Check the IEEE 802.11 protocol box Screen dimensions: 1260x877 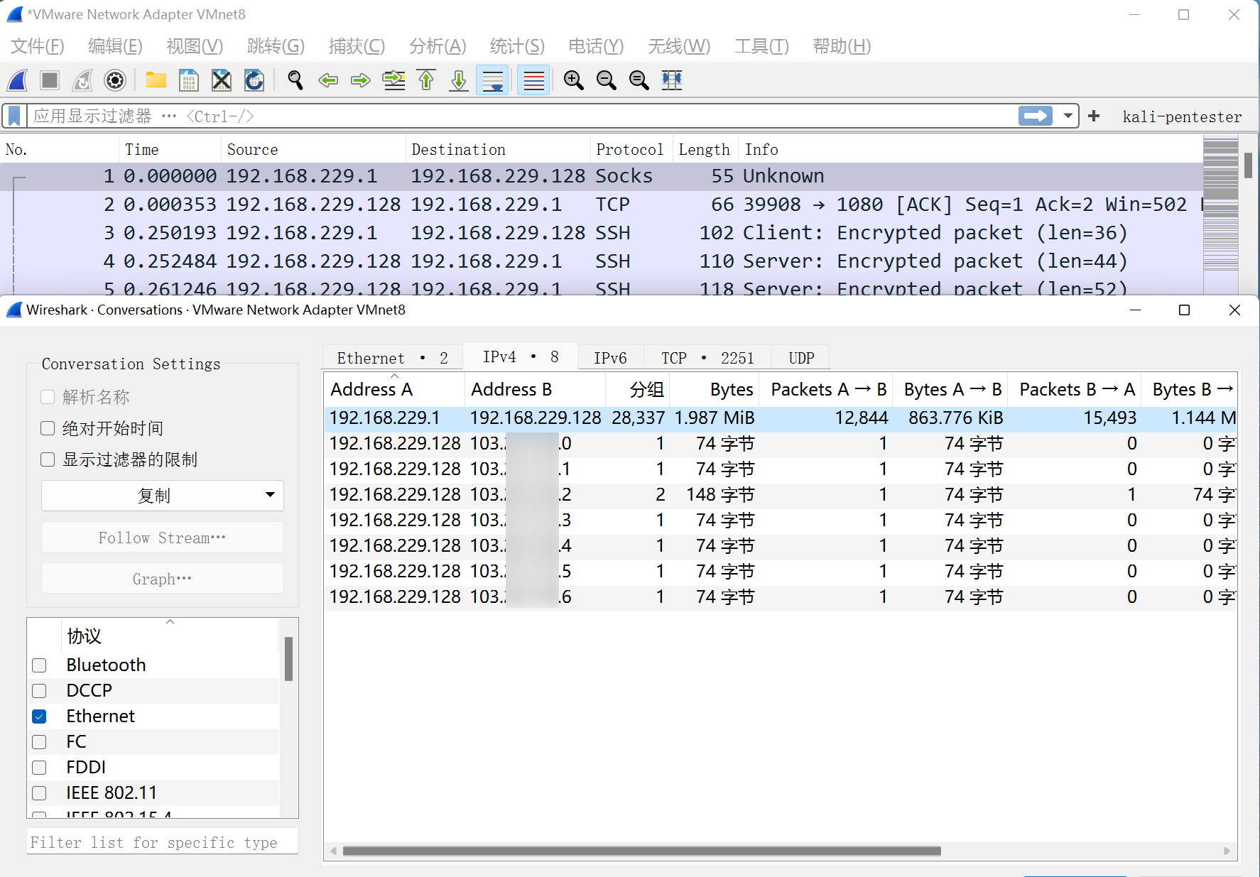click(39, 793)
